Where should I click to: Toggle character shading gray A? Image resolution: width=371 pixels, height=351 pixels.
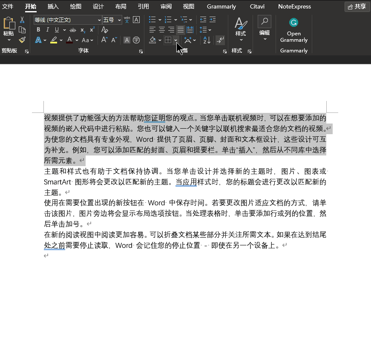pos(127,40)
